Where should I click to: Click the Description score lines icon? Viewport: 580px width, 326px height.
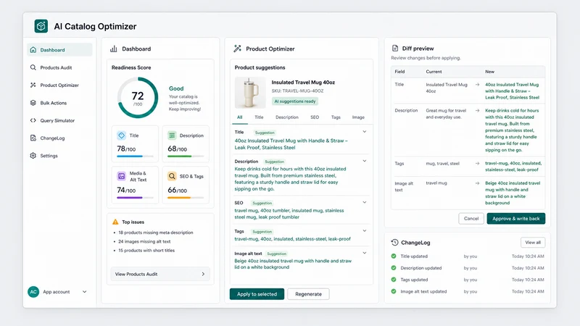(172, 135)
